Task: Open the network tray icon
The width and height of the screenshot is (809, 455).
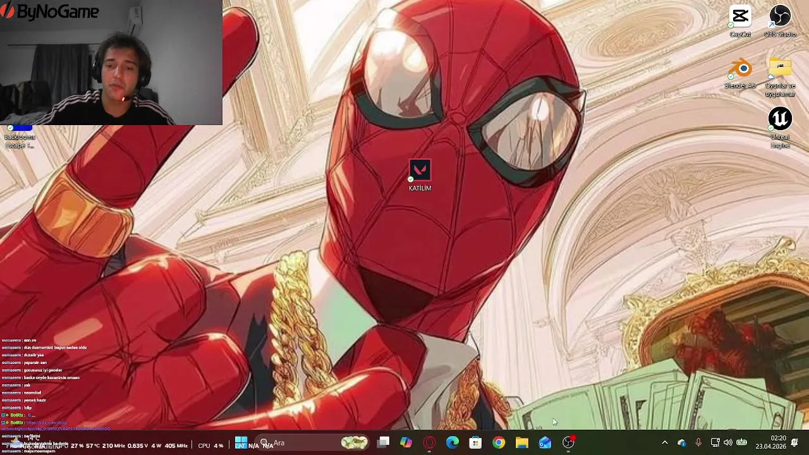Action: point(715,443)
